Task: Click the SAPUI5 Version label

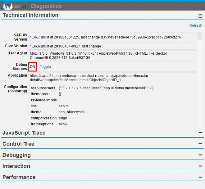Action: (x=20, y=37)
